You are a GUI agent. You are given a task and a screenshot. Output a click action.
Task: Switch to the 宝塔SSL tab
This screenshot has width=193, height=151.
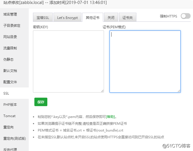pyautogui.click(x=43, y=17)
